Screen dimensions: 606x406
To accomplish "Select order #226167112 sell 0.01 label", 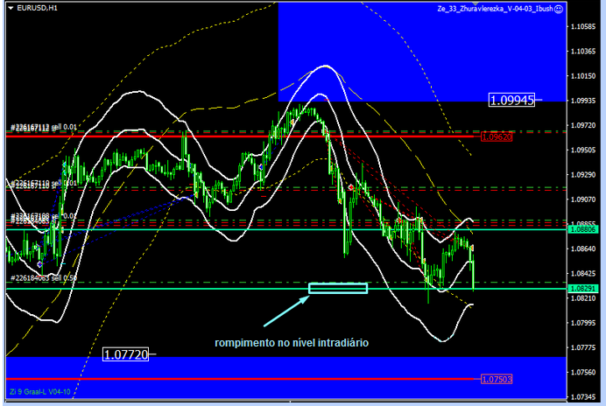I will point(44,127).
